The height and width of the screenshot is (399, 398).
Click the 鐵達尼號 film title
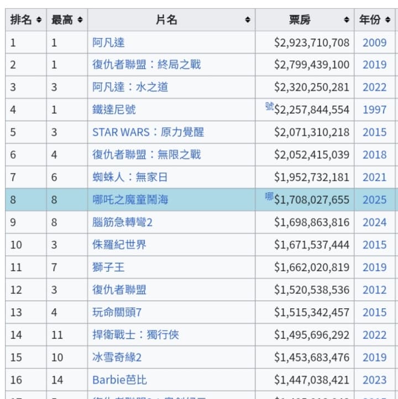[114, 110]
